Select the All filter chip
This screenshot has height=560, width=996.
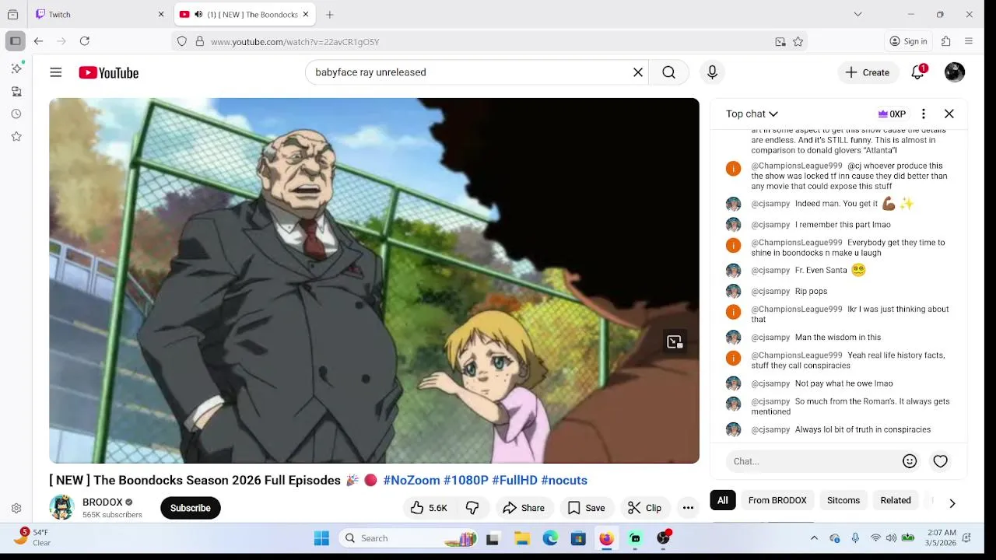tap(723, 500)
